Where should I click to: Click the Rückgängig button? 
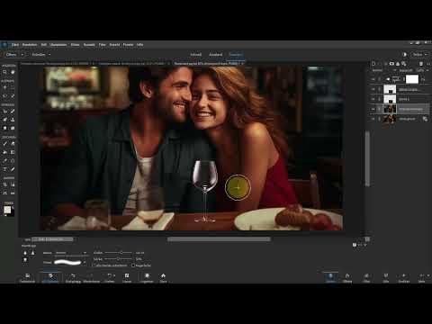73,277
